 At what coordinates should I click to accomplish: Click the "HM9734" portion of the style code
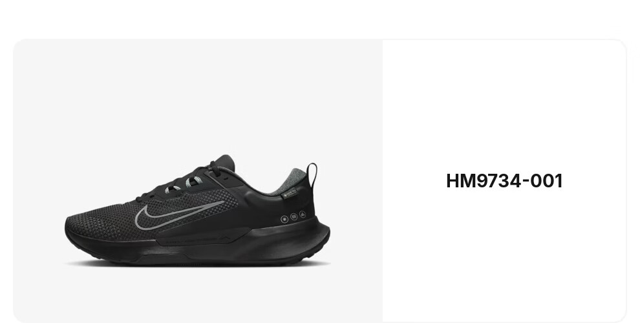pyautogui.click(x=484, y=181)
